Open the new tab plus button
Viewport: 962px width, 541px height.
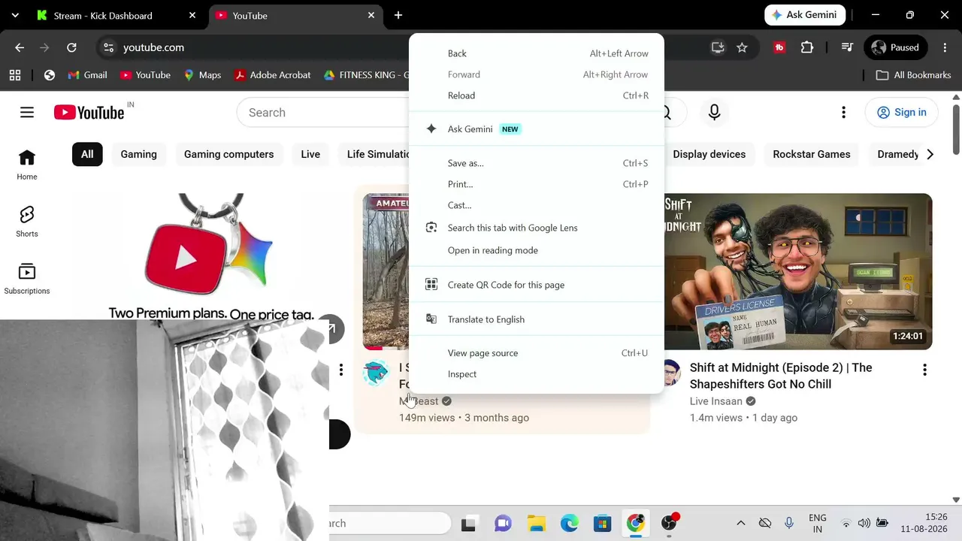click(x=398, y=15)
